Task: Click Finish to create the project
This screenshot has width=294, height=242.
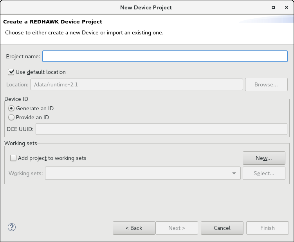Action: [x=267, y=228]
